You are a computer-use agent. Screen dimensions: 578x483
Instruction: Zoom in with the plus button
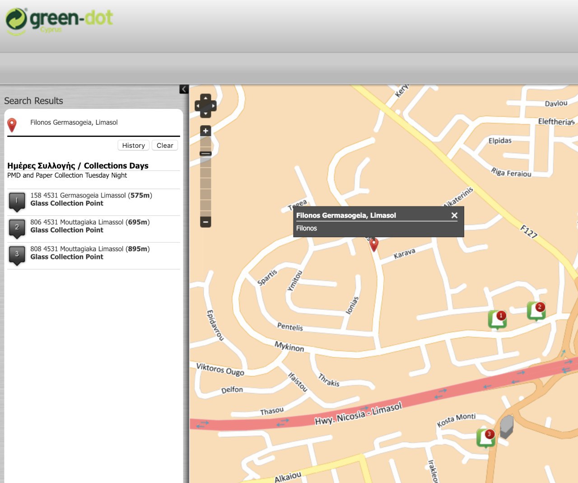click(205, 131)
